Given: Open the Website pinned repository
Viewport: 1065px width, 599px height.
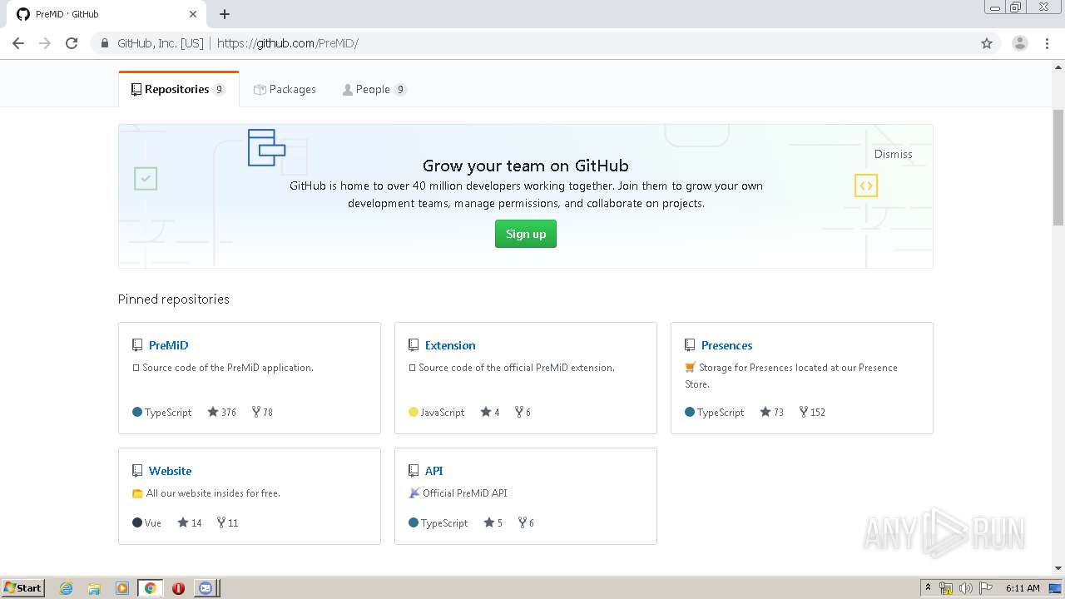Looking at the screenshot, I should 170,471.
